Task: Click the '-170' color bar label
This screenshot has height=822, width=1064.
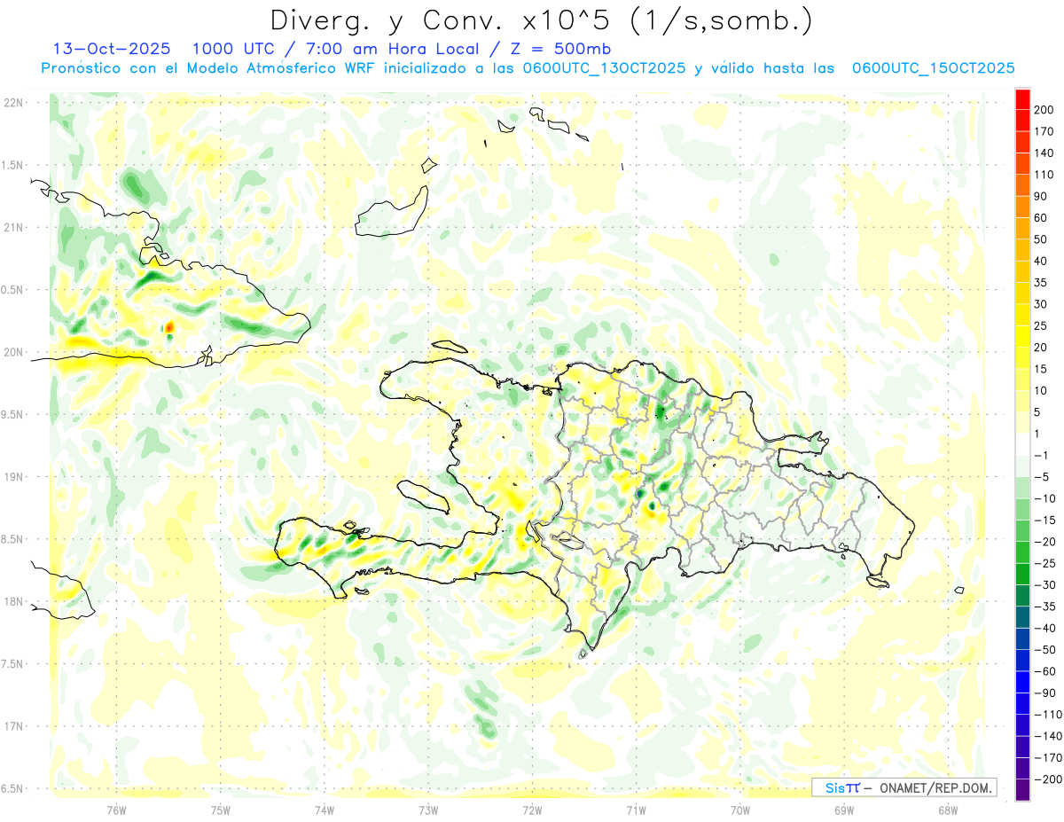Action: (x=1049, y=757)
